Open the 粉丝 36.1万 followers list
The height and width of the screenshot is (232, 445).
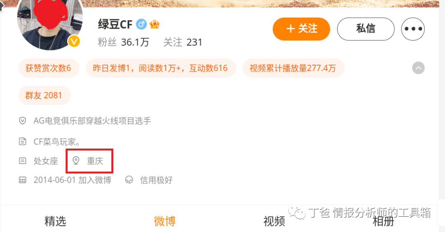click(x=123, y=42)
